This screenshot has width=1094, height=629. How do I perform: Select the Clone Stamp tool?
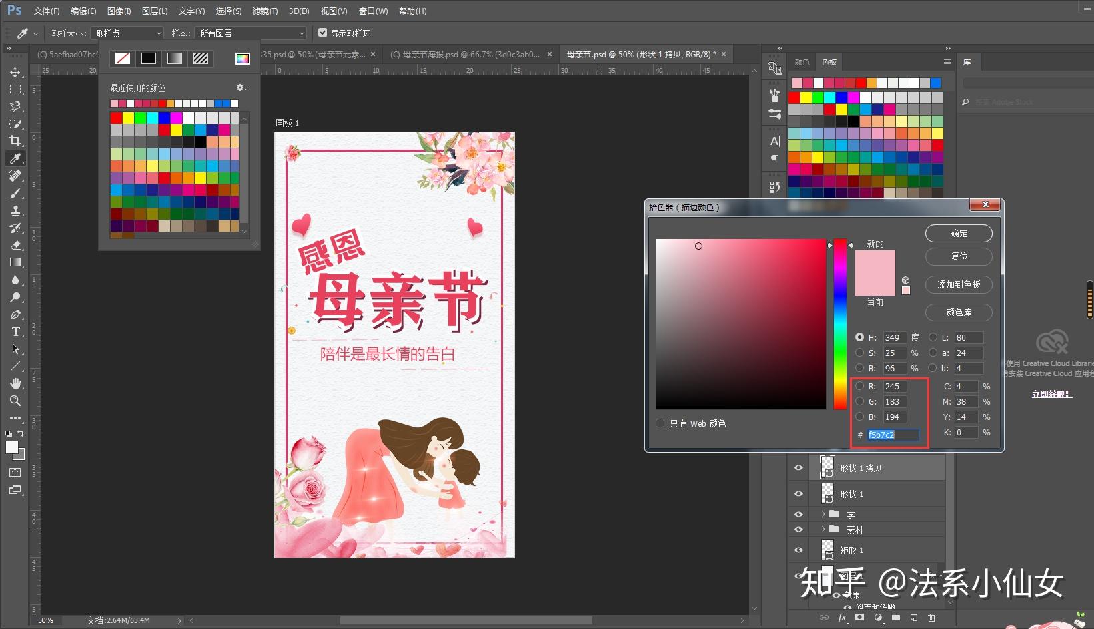tap(15, 210)
